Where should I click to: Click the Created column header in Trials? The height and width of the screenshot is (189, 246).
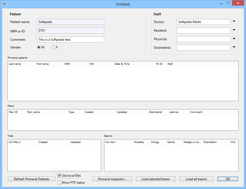pos(53,142)
